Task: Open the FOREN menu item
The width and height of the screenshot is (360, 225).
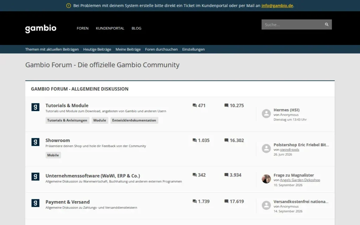Action: [82, 28]
